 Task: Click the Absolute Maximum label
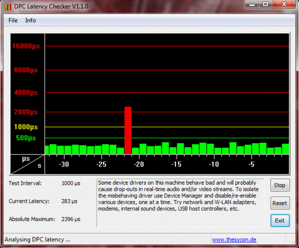point(32,219)
